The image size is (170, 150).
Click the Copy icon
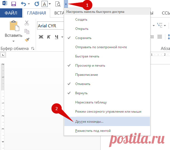point(27,32)
